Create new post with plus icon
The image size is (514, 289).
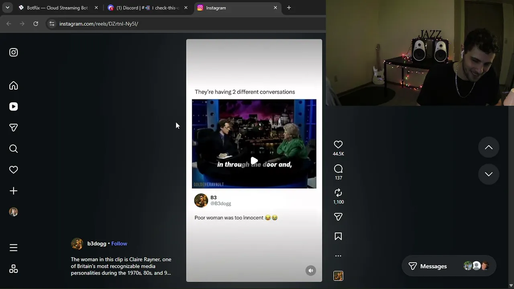pyautogui.click(x=14, y=191)
